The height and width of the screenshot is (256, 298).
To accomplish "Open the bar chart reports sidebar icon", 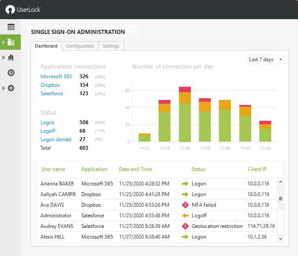I will pyautogui.click(x=11, y=57).
